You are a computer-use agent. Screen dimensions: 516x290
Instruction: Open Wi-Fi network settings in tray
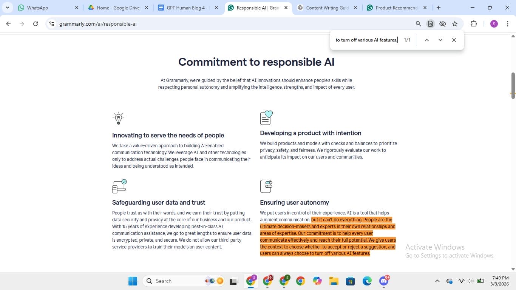pos(461,281)
